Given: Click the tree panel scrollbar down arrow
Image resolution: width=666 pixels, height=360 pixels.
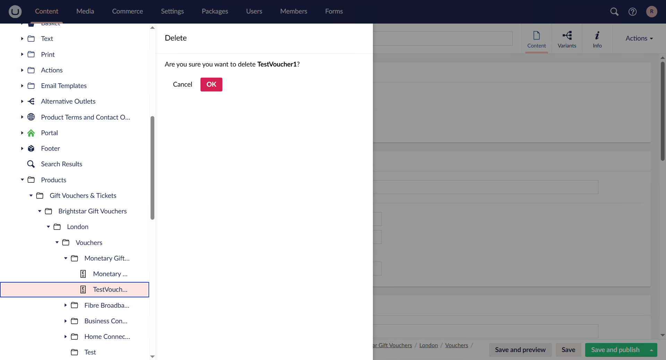Looking at the screenshot, I should 152,357.
